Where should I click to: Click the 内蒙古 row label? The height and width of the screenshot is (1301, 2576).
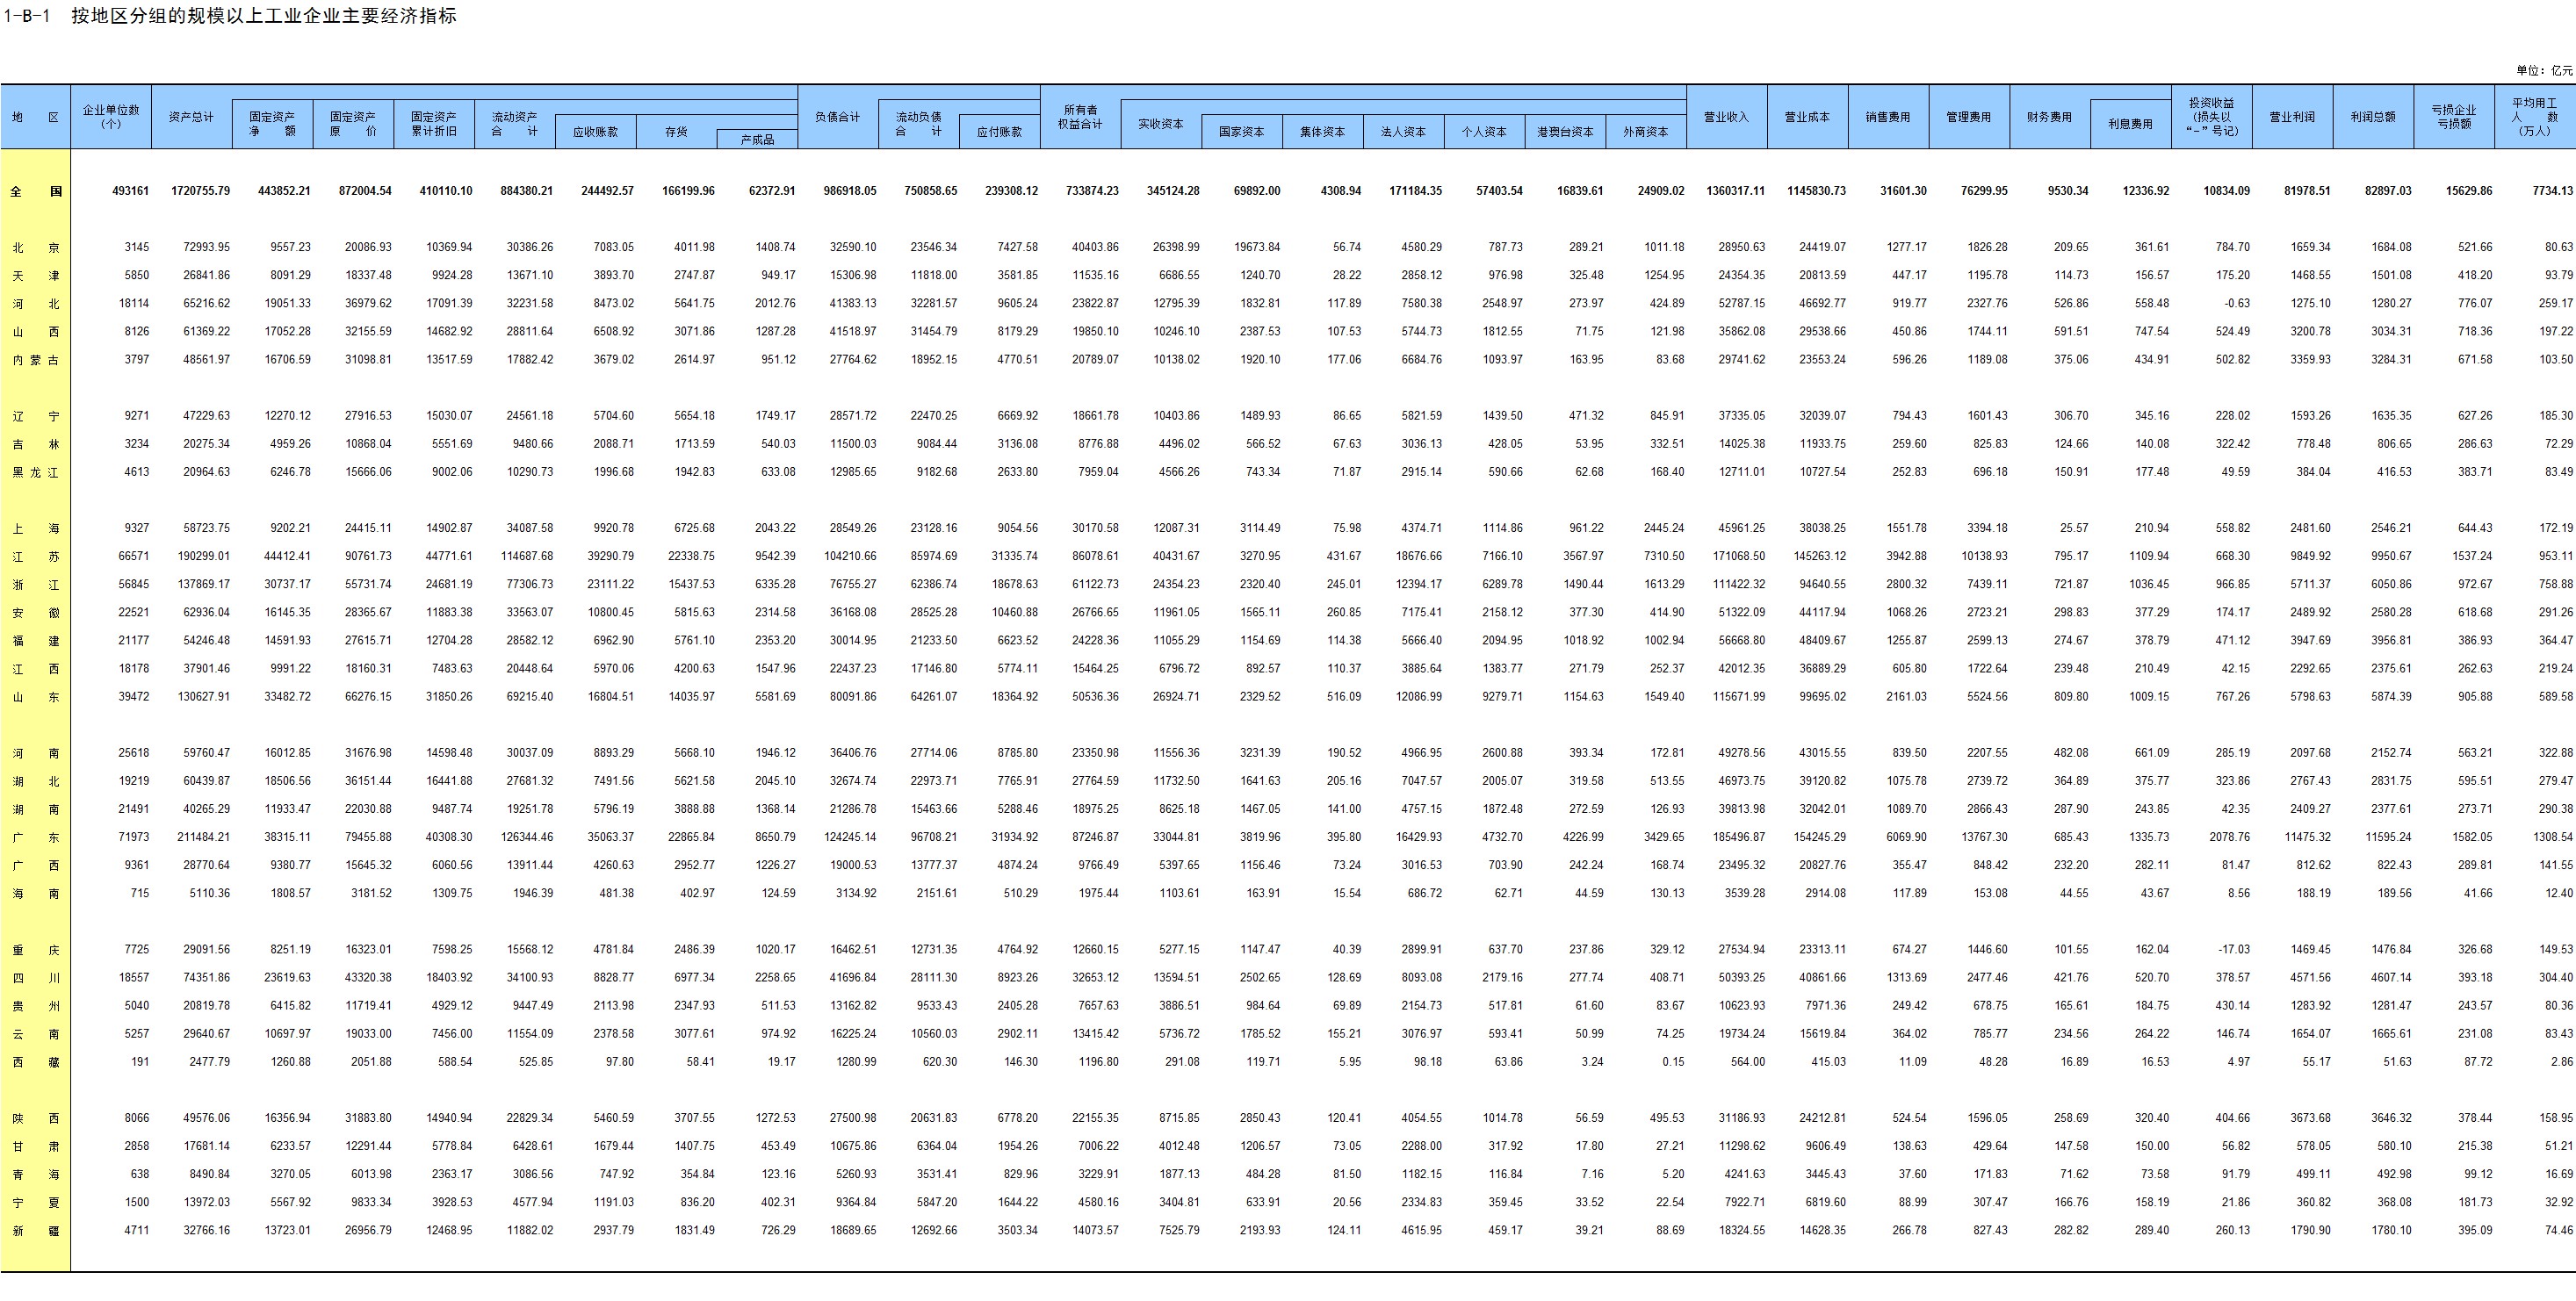[35, 360]
